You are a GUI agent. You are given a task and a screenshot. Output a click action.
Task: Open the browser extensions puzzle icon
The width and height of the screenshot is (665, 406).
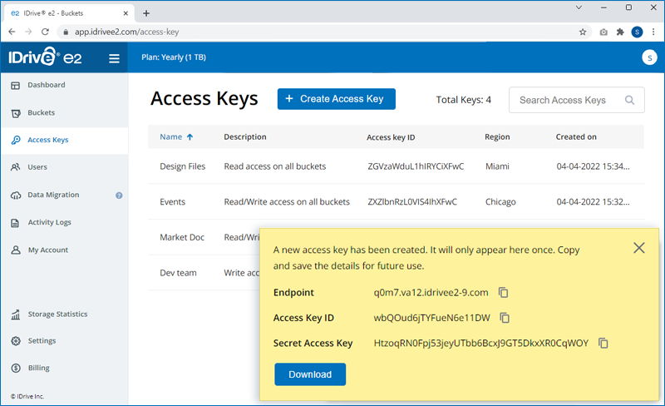620,32
